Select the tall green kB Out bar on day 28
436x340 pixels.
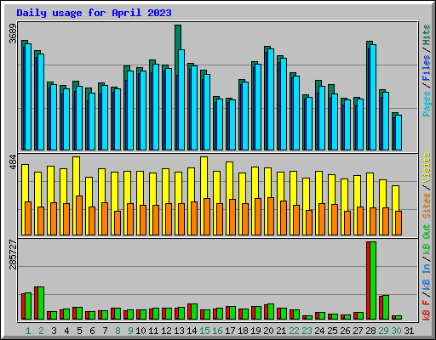click(x=373, y=280)
